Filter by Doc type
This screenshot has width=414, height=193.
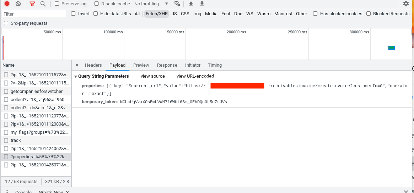(x=238, y=14)
